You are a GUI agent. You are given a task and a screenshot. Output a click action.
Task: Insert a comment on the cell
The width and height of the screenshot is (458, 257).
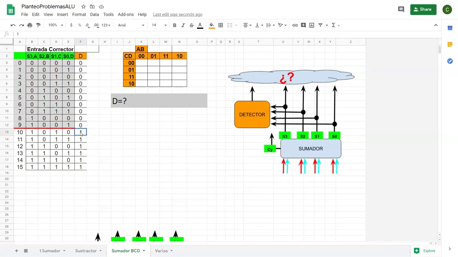tap(303, 25)
